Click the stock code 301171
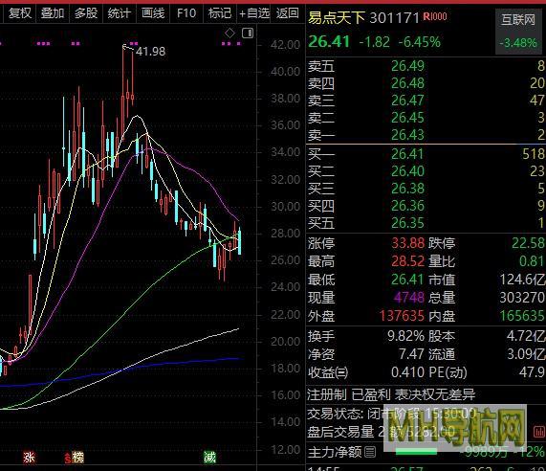The width and height of the screenshot is (546, 471). click(394, 18)
